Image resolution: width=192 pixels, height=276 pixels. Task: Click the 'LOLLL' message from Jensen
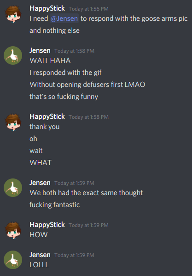click(x=39, y=265)
